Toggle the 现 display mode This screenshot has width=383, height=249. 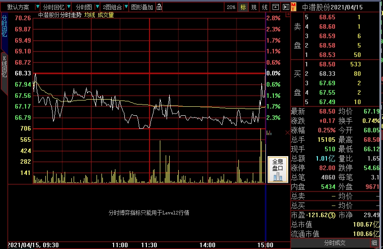point(254,7)
